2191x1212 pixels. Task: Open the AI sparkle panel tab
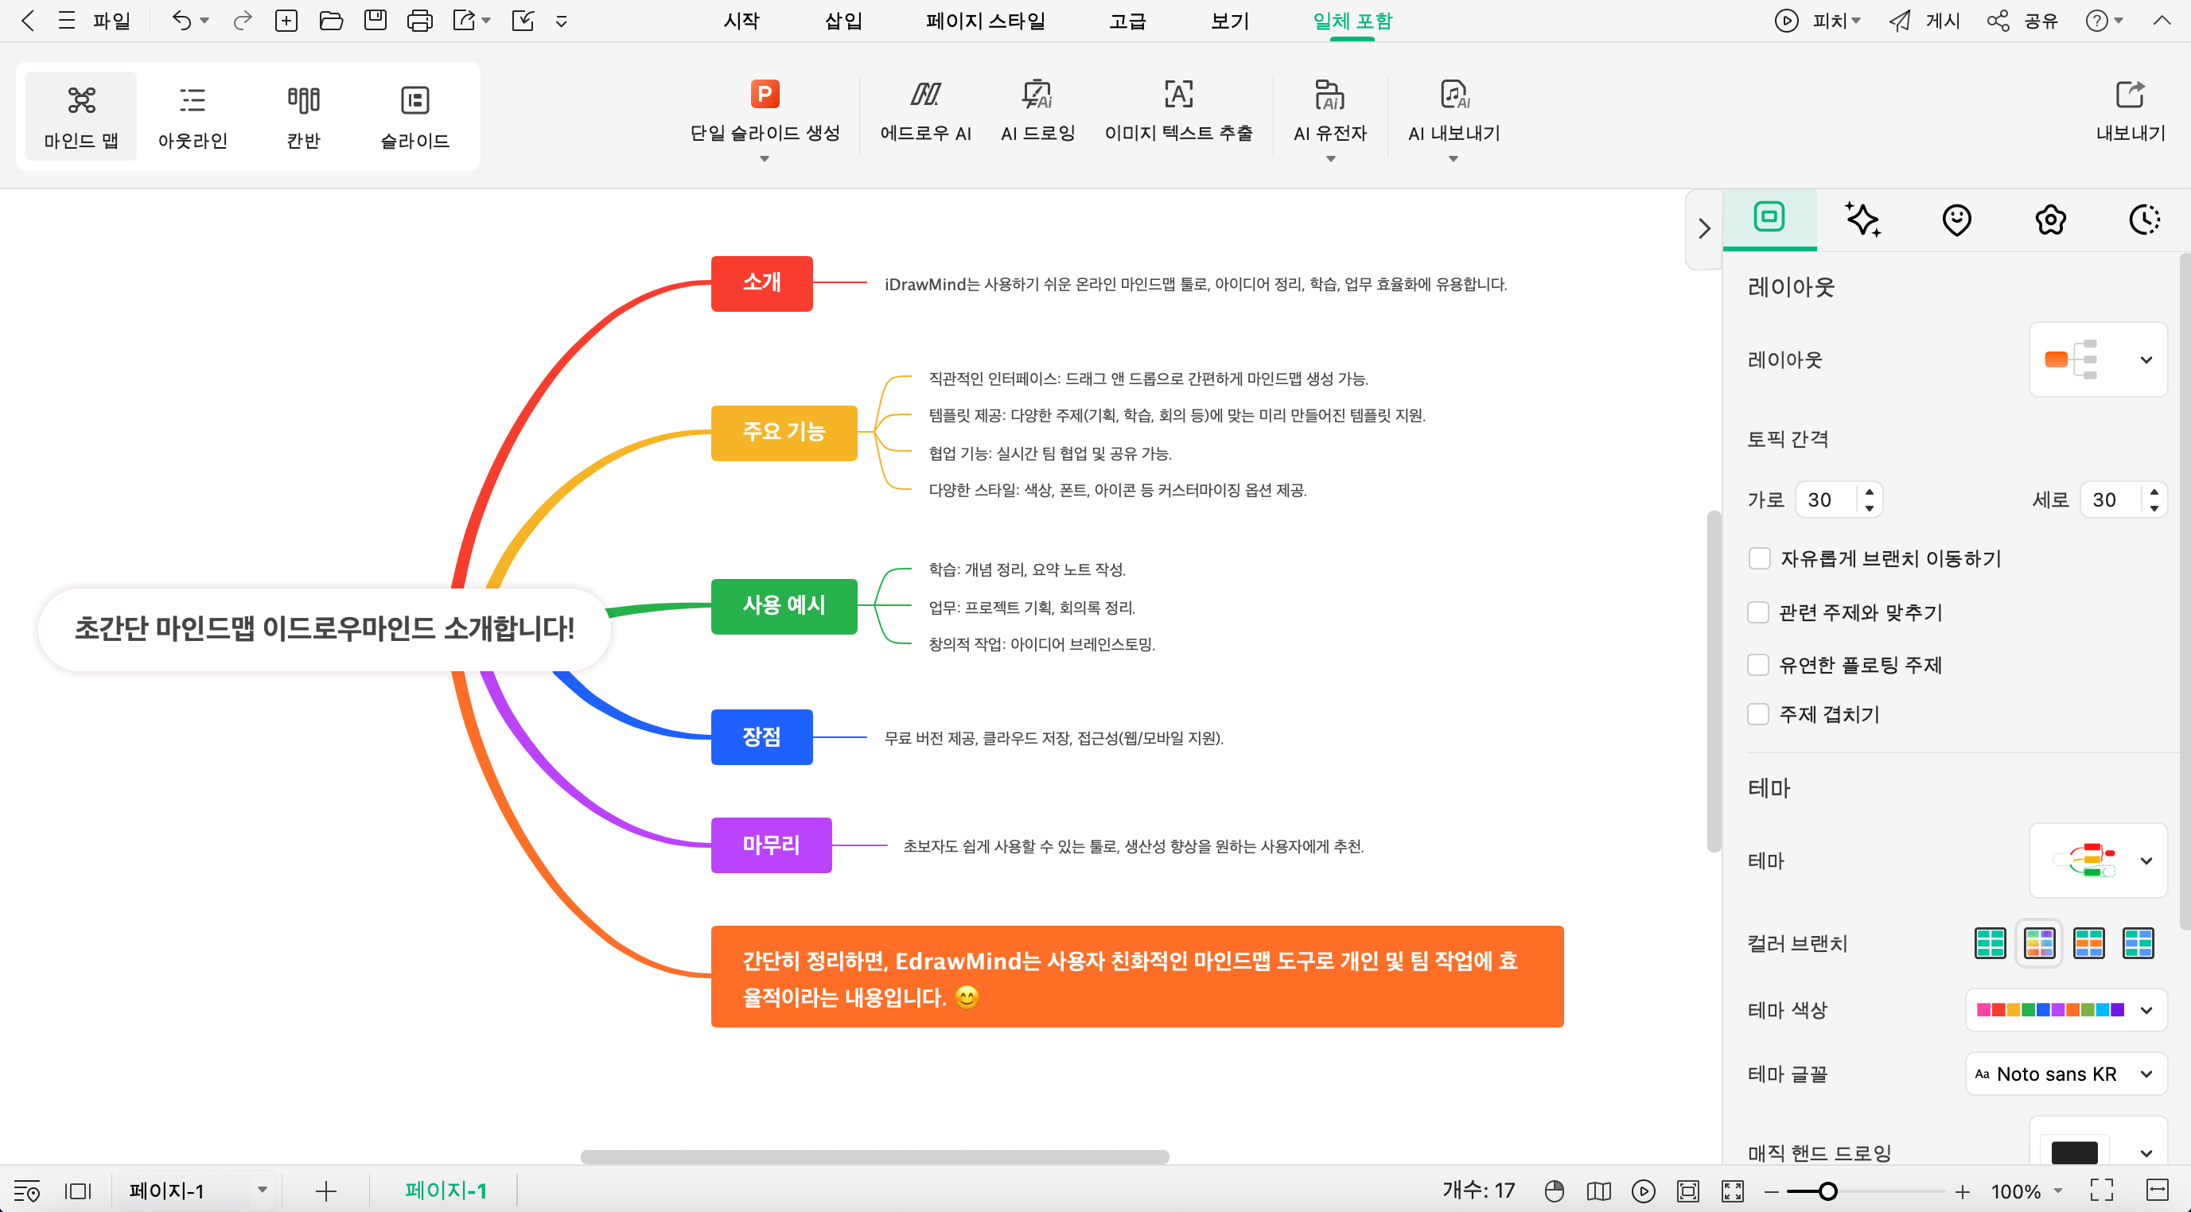point(1862,219)
